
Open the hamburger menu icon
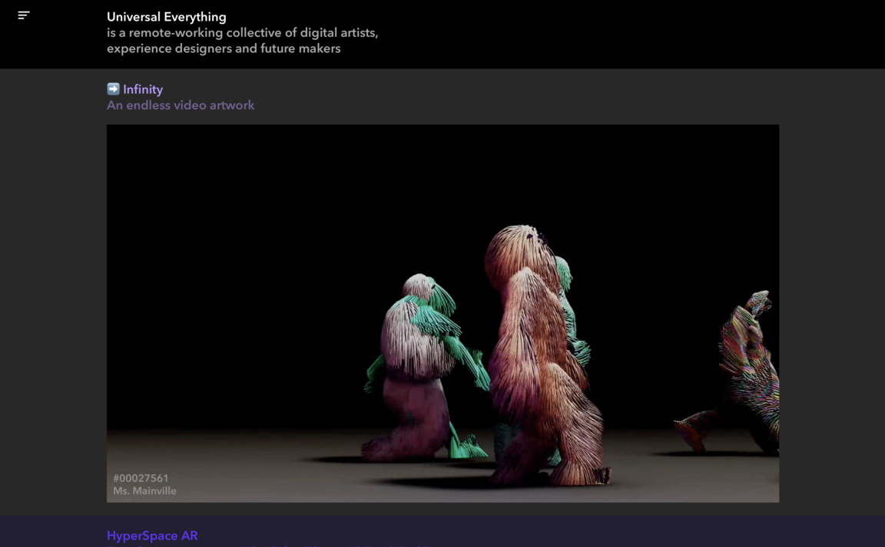(x=24, y=15)
